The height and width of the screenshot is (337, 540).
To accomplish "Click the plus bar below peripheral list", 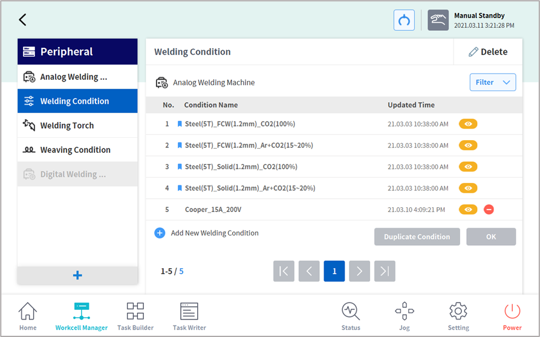I will click(x=77, y=275).
